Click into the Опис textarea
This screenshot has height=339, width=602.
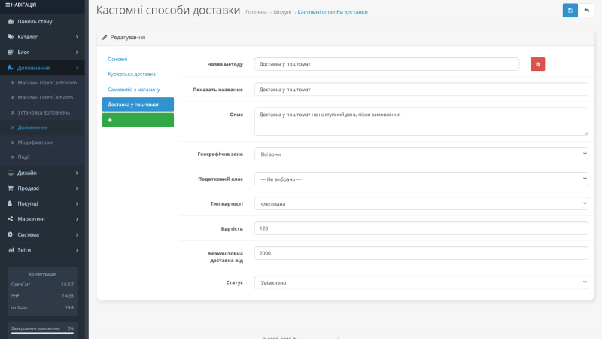[421, 121]
